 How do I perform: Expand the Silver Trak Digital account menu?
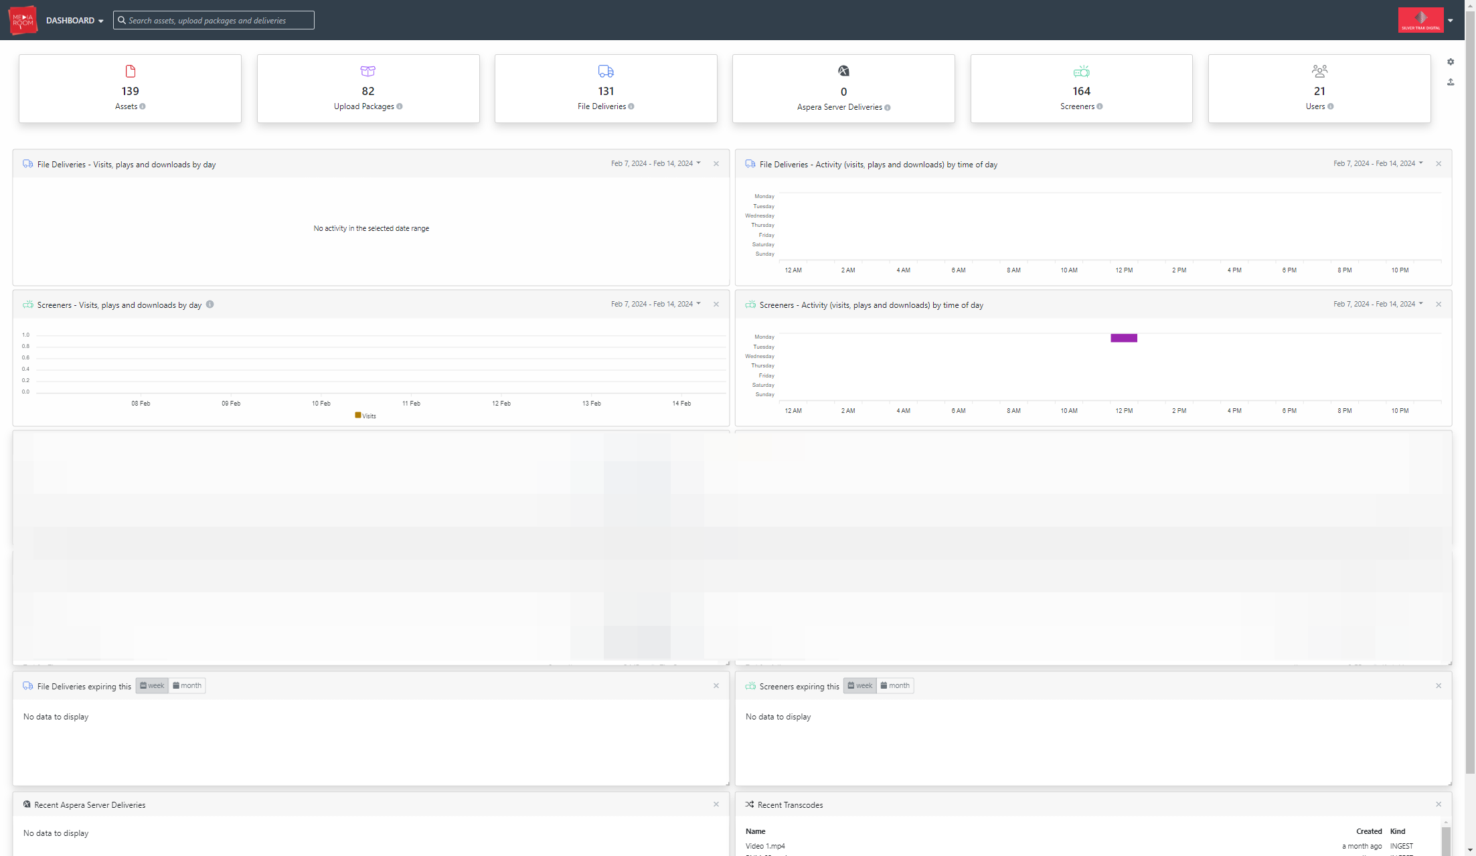click(1451, 21)
